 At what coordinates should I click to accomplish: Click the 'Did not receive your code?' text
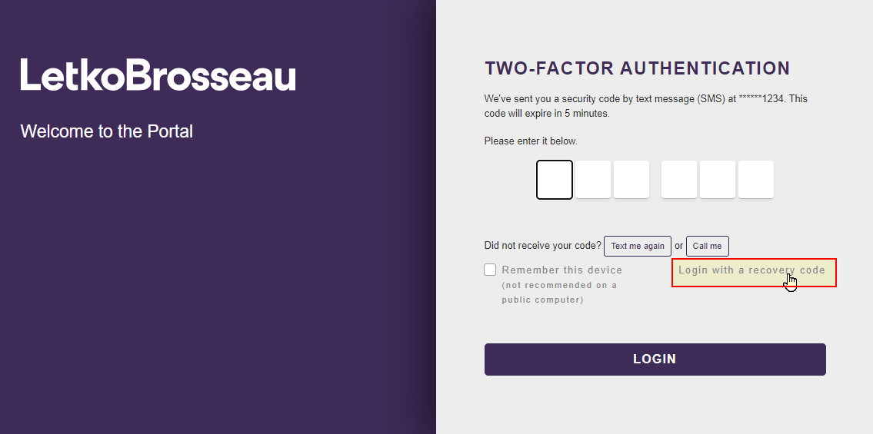[542, 246]
